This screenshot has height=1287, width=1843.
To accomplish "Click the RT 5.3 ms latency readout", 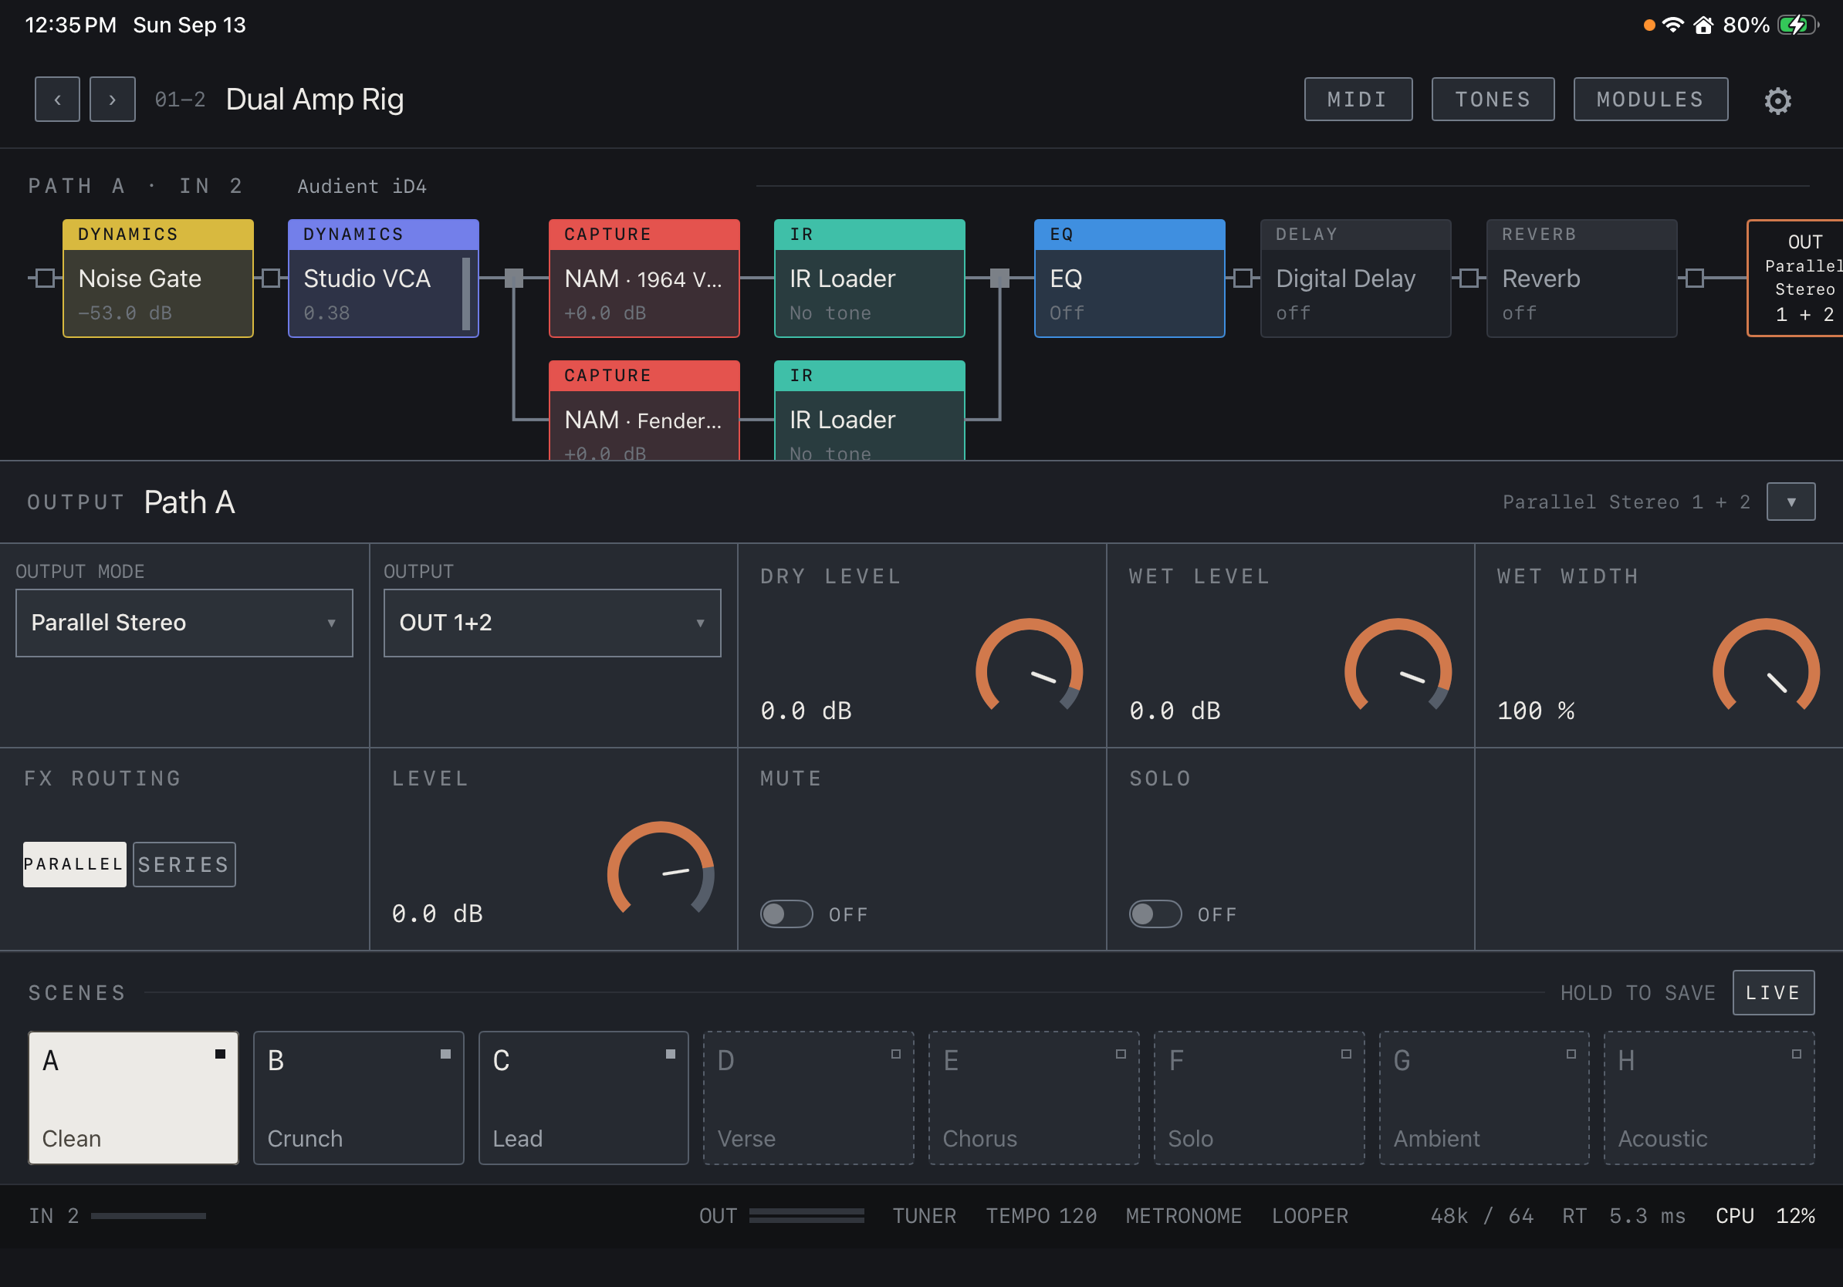I will pos(1624,1215).
